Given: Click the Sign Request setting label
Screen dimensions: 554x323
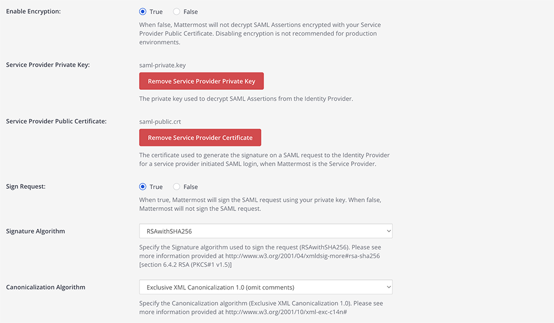Looking at the screenshot, I should pos(26,187).
